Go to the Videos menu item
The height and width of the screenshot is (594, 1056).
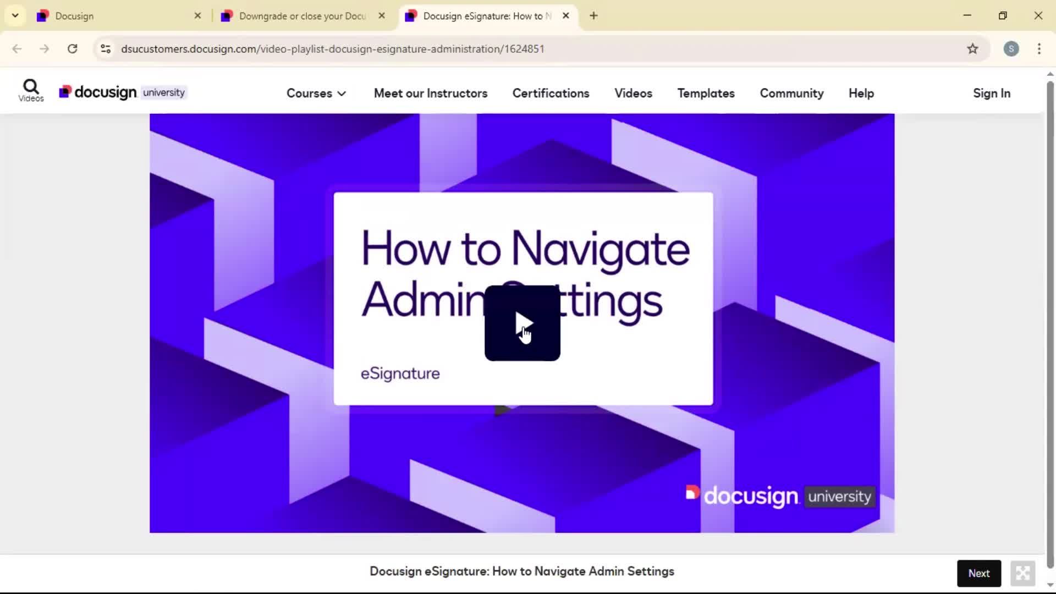point(633,93)
